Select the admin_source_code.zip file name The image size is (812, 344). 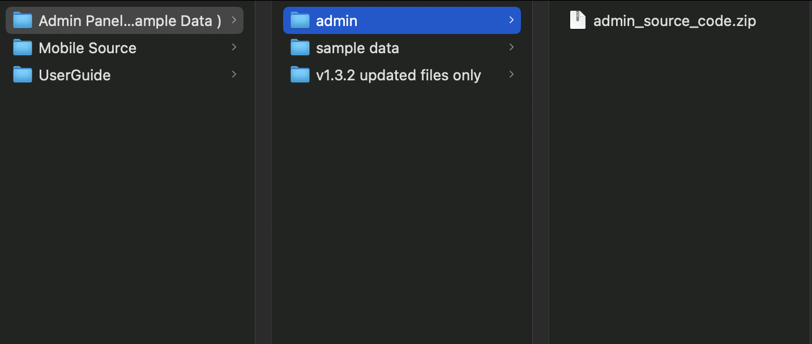(675, 21)
